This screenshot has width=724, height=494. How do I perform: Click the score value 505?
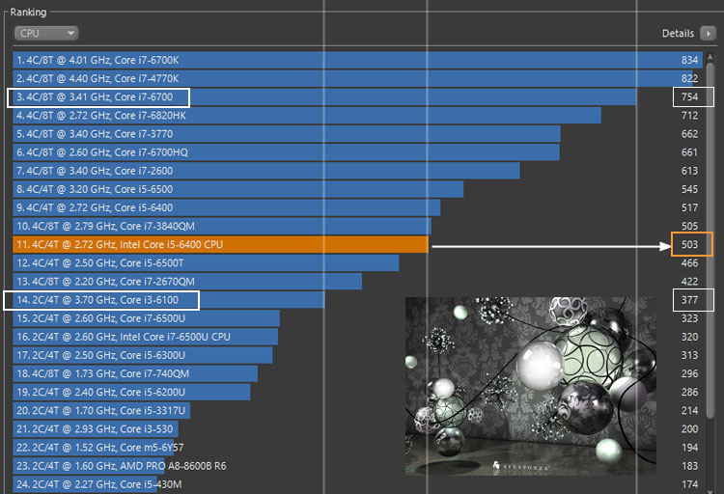689,226
